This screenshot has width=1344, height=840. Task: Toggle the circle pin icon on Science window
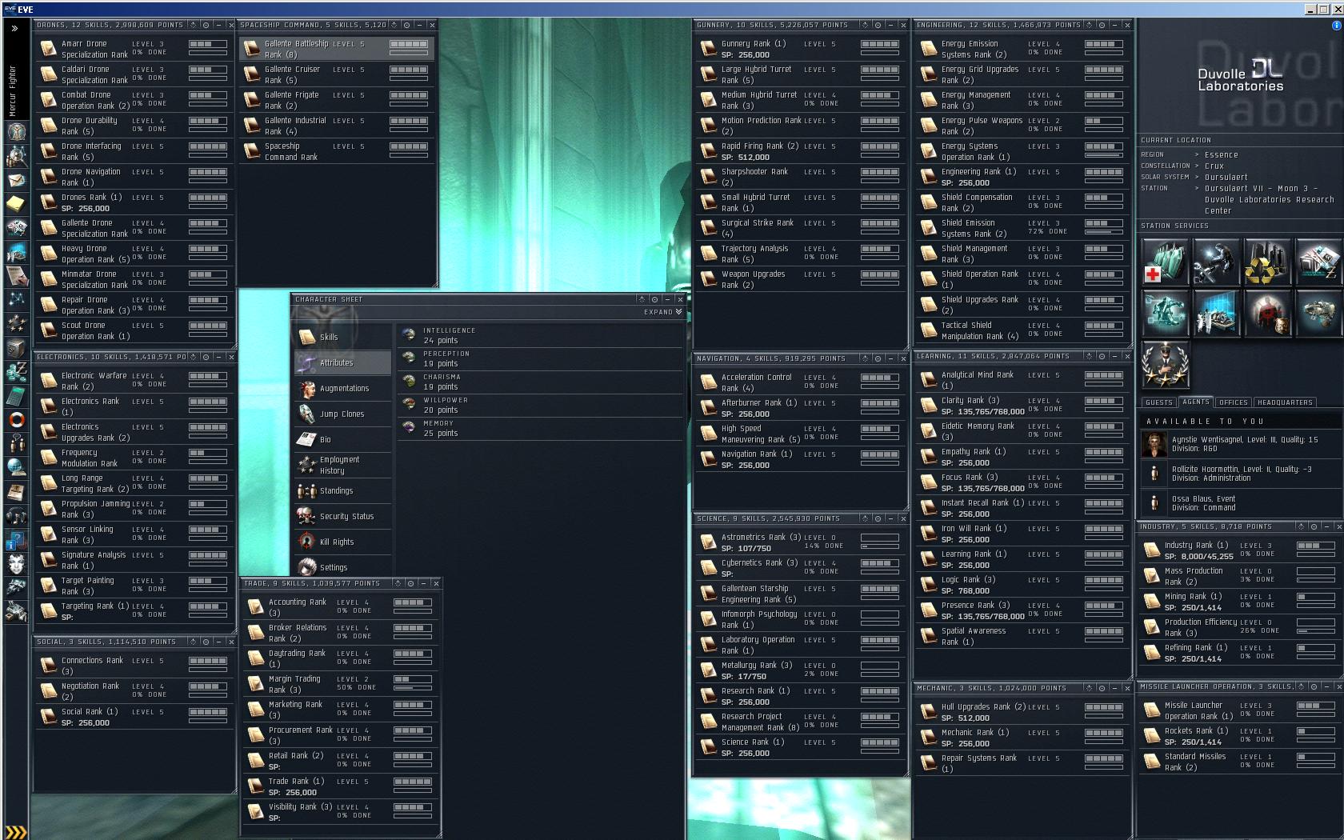pos(878,518)
